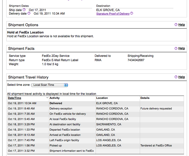This screenshot has width=189, height=156.
Task: Click the question icon in Shipment Options header
Action: coord(176,24)
